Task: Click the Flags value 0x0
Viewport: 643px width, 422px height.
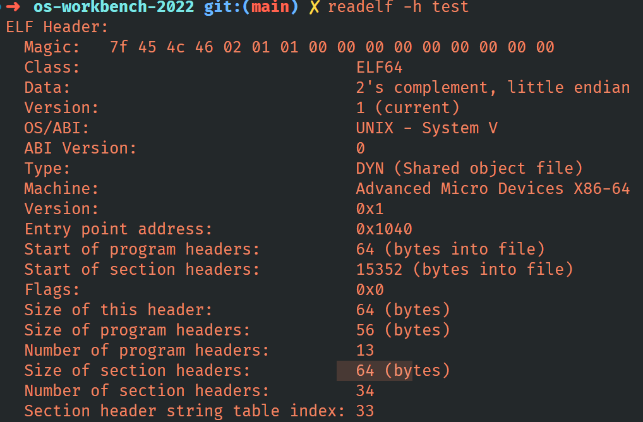Action: 370,290
